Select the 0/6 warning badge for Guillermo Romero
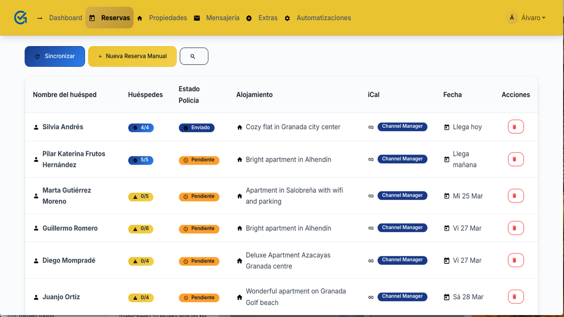Image resolution: width=564 pixels, height=317 pixels. click(x=141, y=228)
